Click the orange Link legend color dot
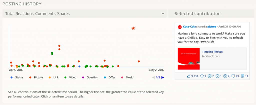Screen dimensions: 256x105 coord(50,78)
